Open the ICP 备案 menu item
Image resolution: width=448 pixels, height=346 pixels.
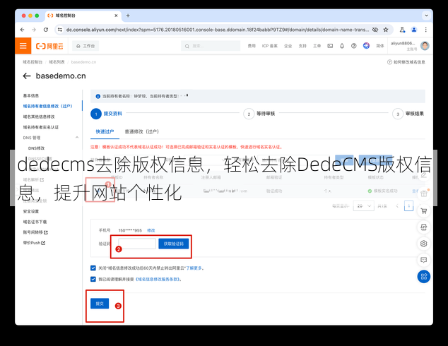[x=269, y=46]
